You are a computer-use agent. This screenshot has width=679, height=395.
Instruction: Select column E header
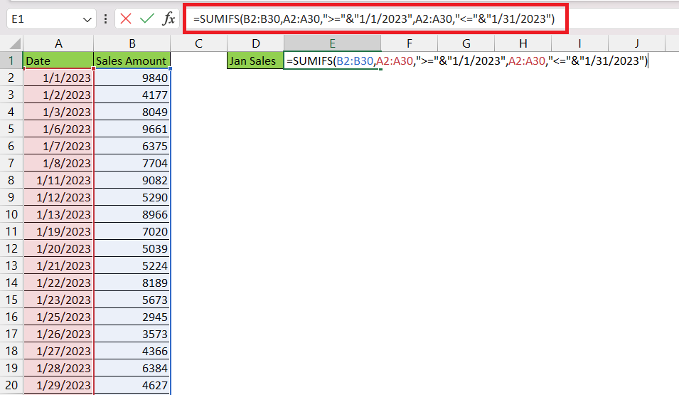point(332,43)
